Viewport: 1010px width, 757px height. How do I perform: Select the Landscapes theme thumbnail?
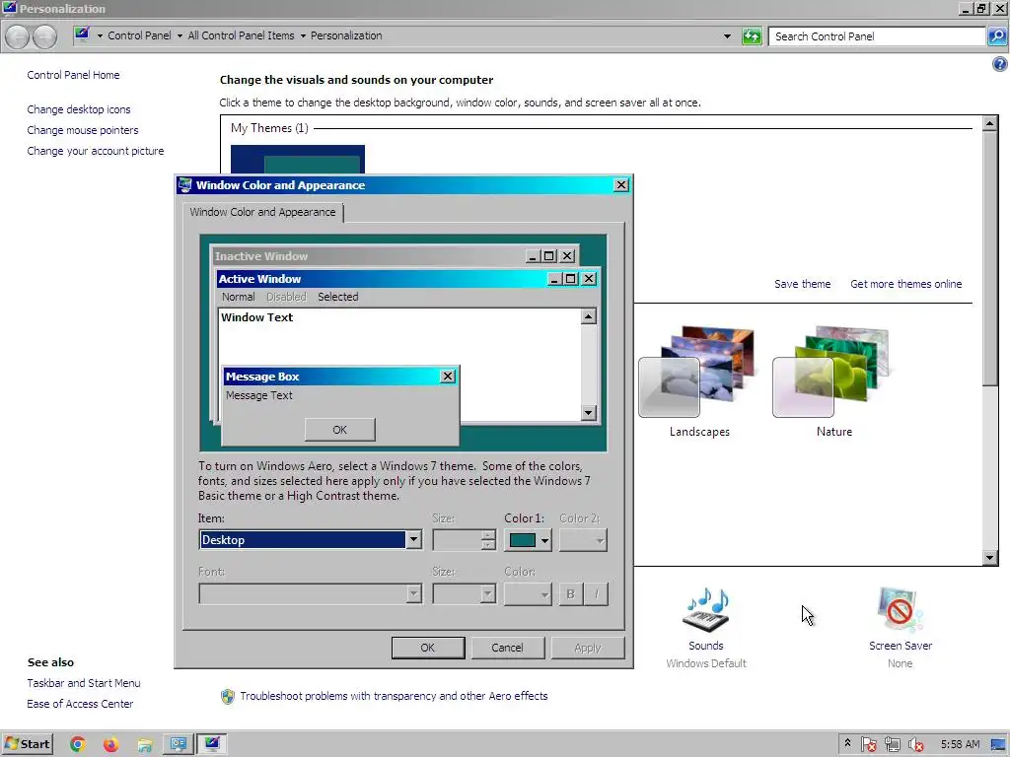tap(697, 371)
